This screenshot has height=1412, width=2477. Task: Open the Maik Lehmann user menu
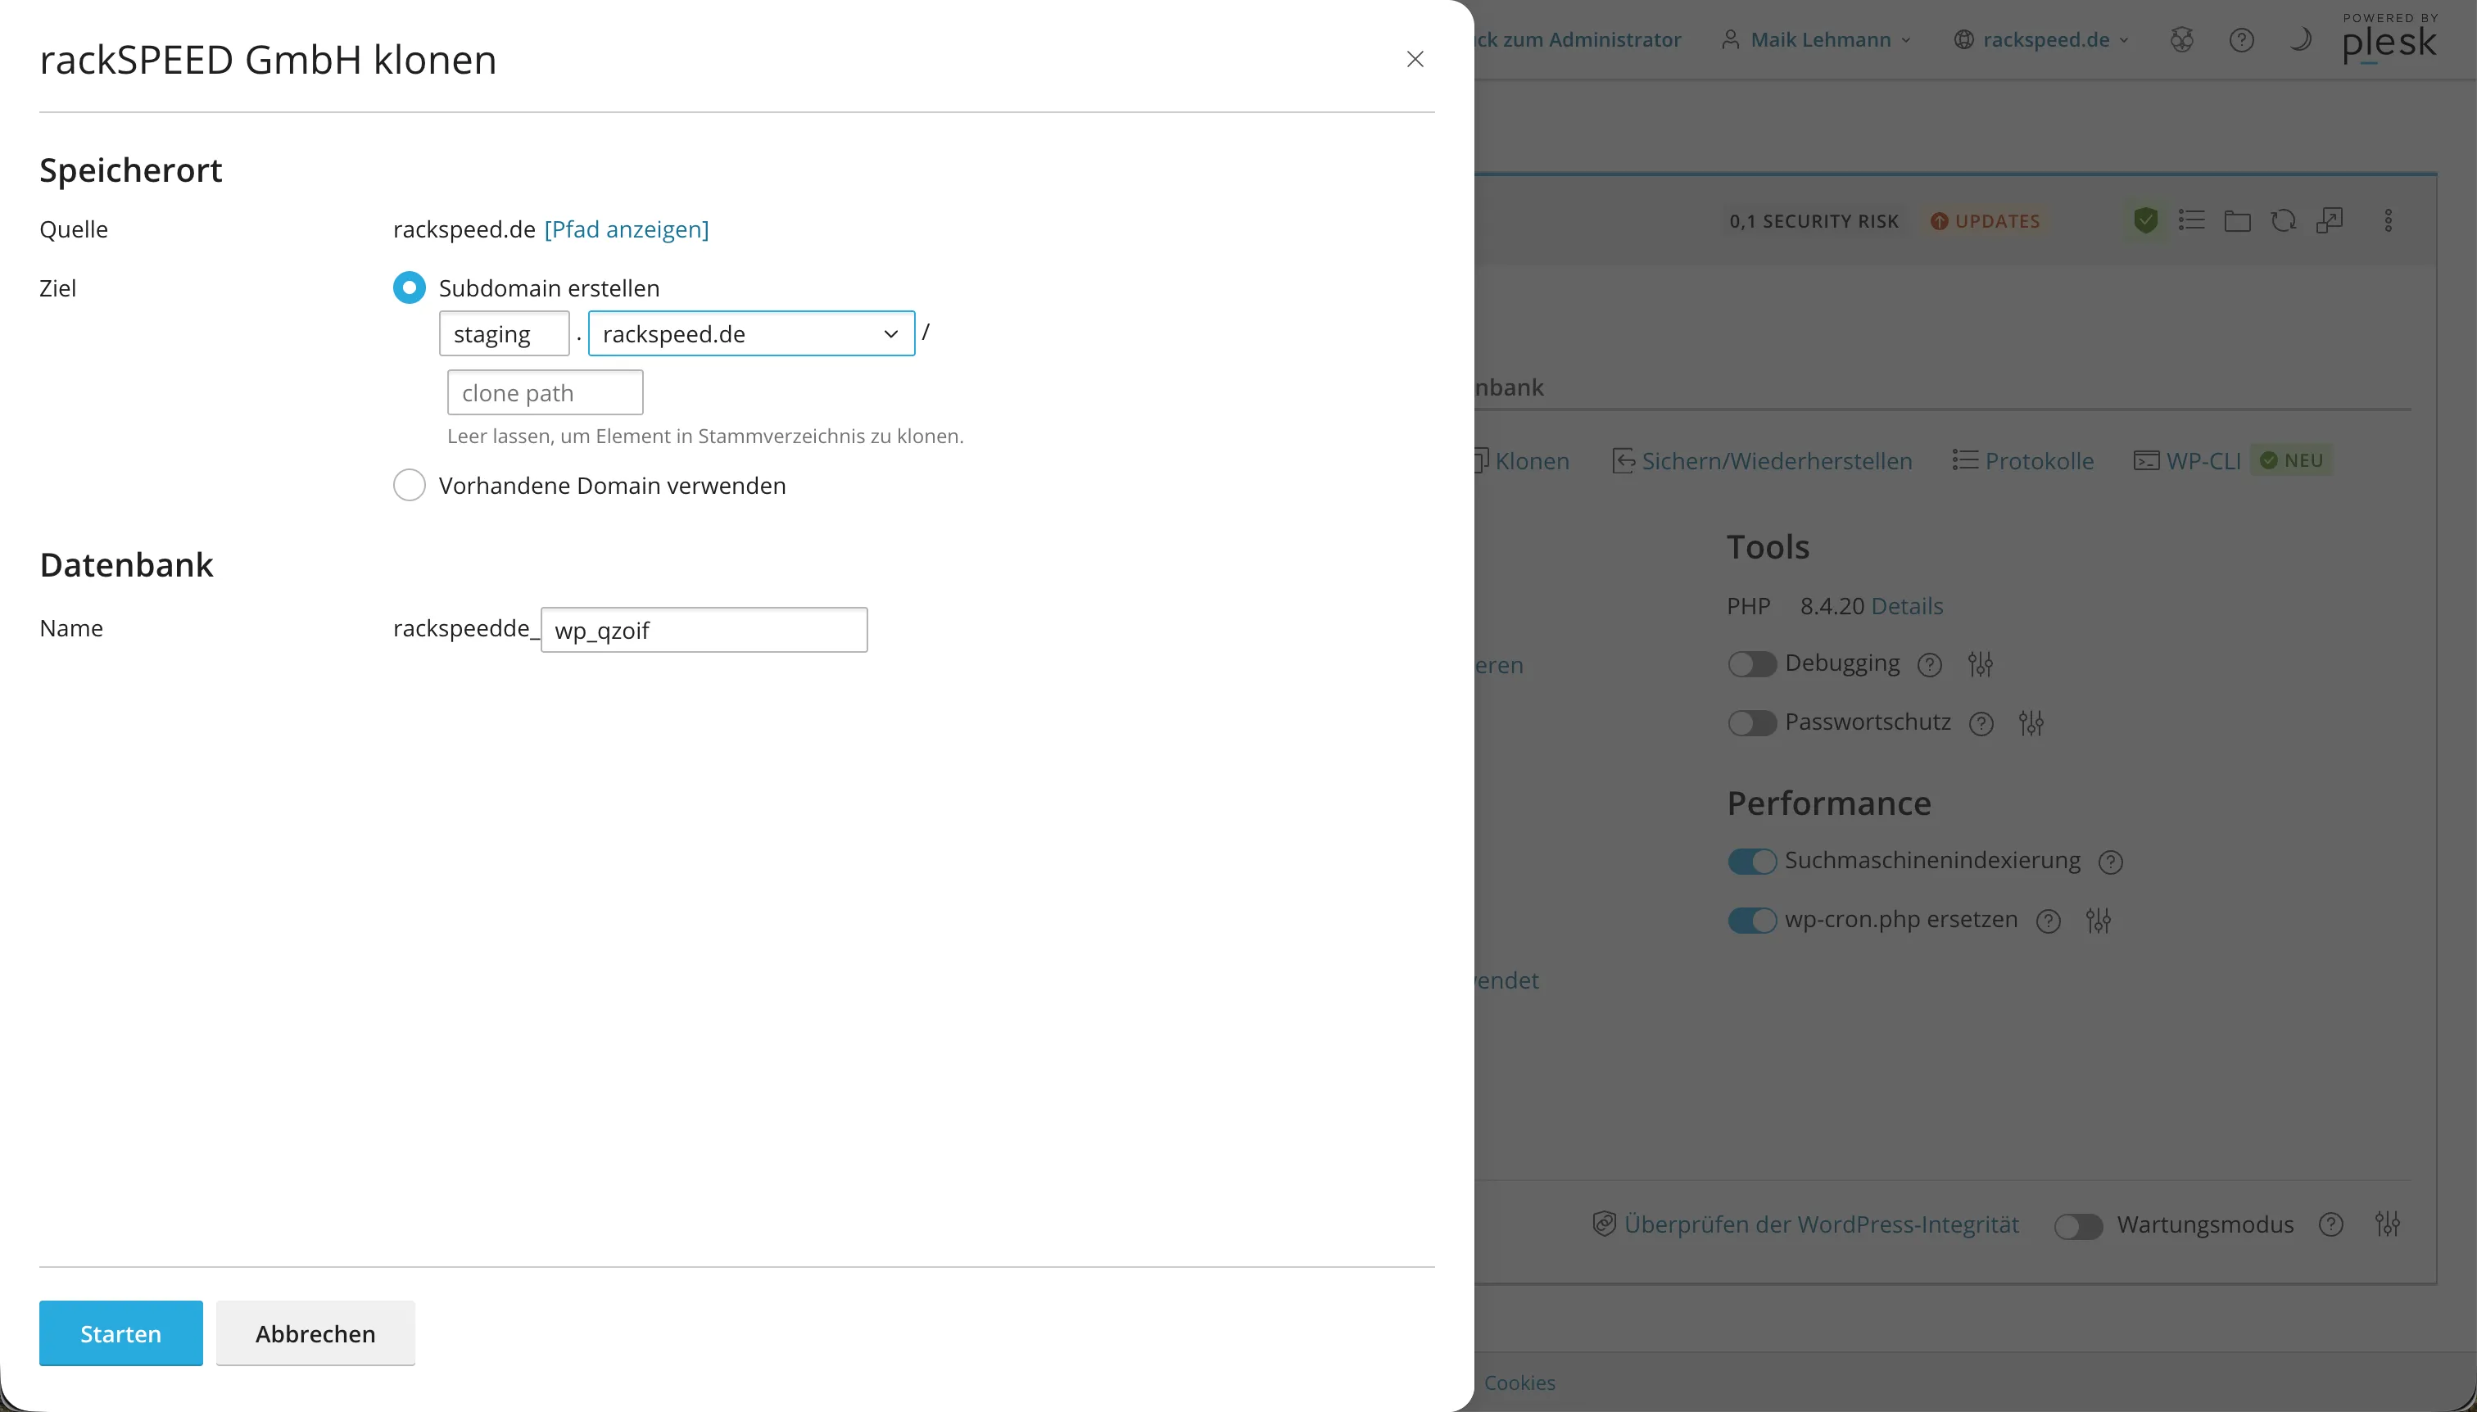pos(1817,40)
